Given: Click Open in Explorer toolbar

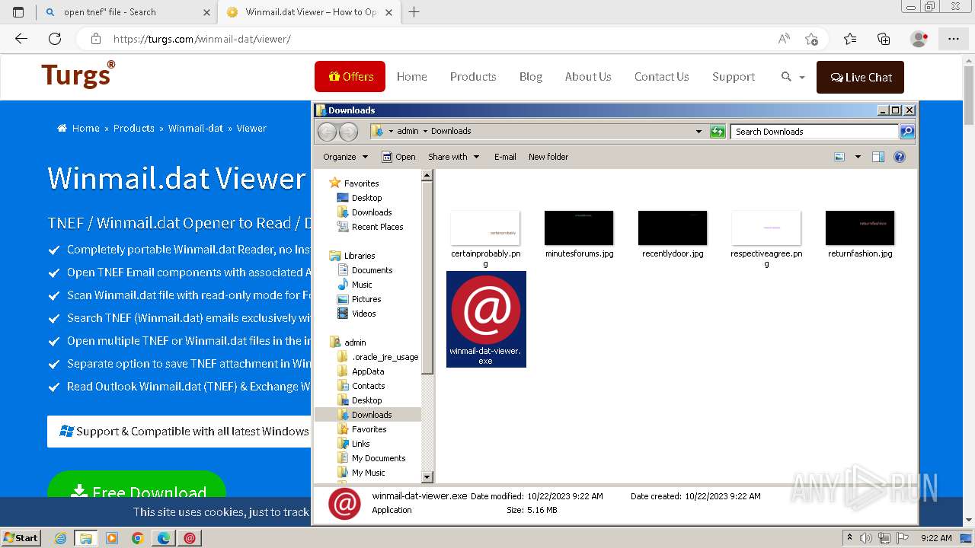Looking at the screenshot, I should coord(398,157).
